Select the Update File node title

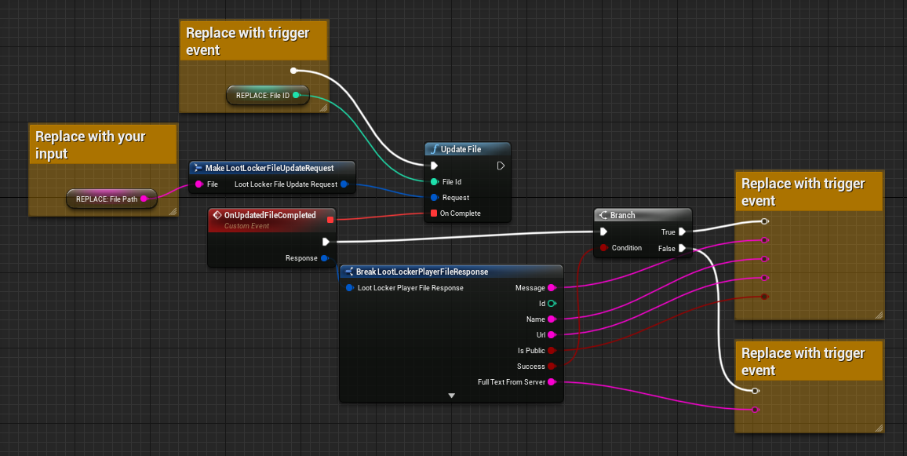point(461,149)
